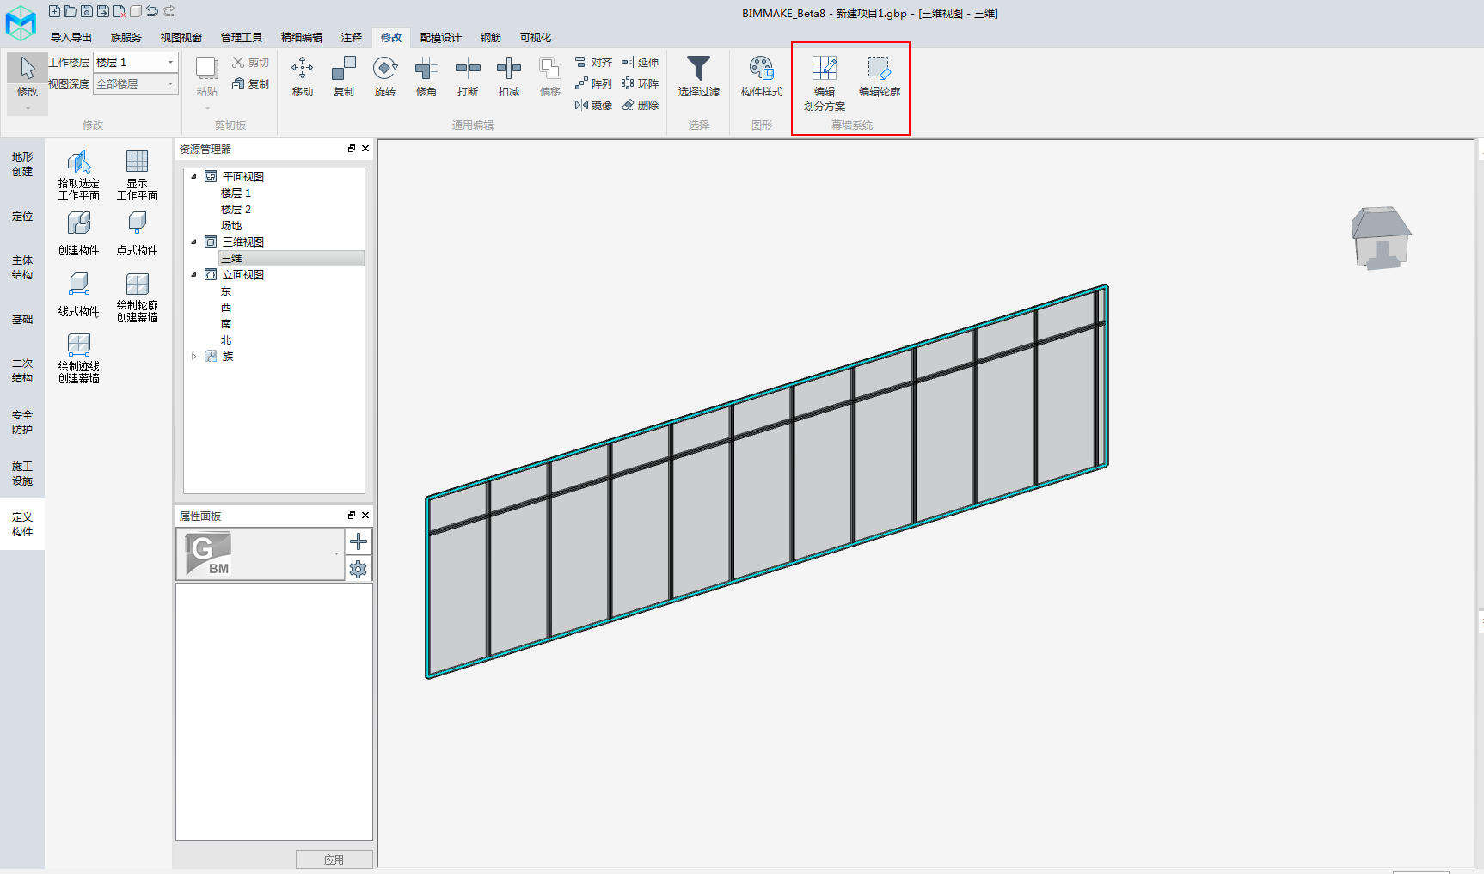This screenshot has width=1484, height=874.
Task: Open the 粘贴 dropdown arrow
Action: 207,109
